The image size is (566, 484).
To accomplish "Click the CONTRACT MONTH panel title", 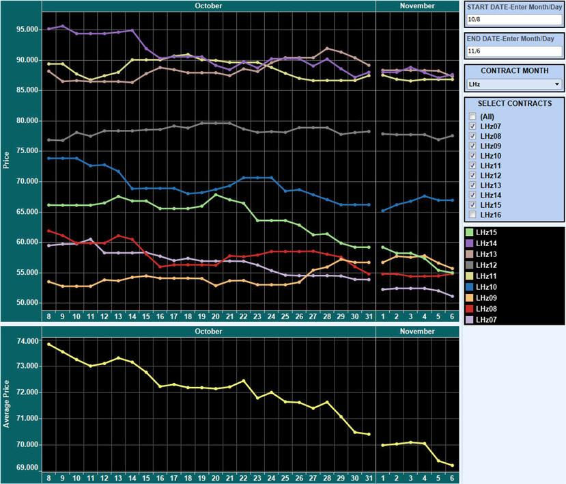I will pos(514,71).
